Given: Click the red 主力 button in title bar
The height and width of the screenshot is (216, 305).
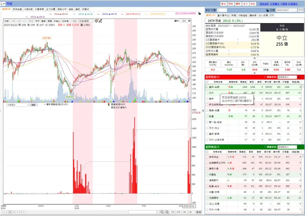Looking at the screenshot, I should click(x=245, y=4).
